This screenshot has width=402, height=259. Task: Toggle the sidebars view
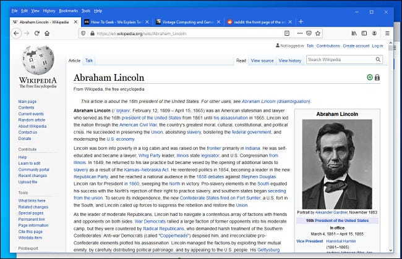click(364, 33)
